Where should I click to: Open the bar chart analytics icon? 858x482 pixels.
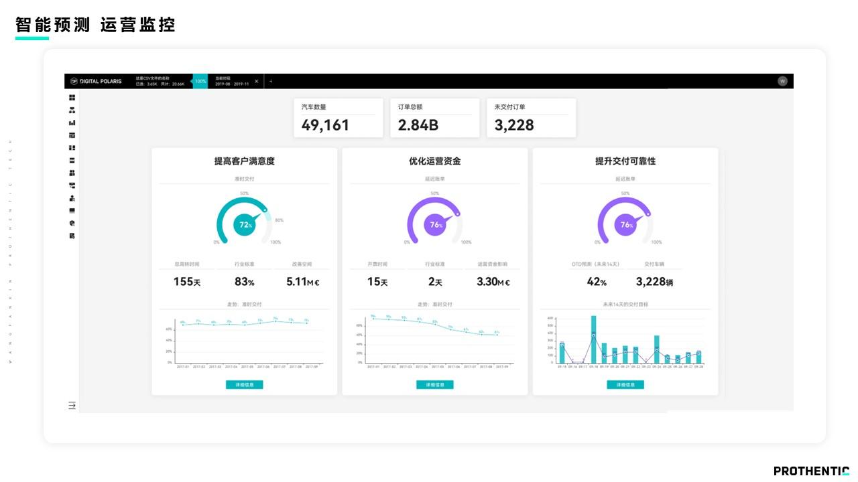point(72,123)
